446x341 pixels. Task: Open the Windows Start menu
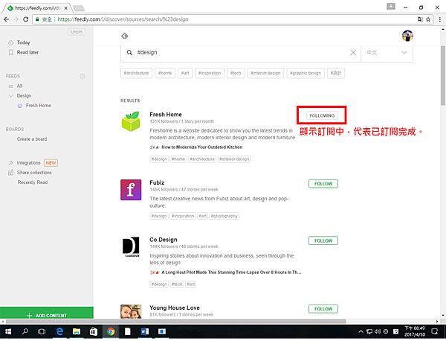click(x=8, y=331)
